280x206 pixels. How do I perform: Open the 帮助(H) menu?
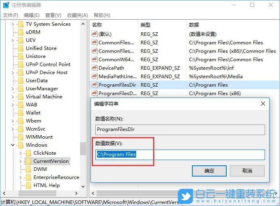pyautogui.click(x=102, y=15)
